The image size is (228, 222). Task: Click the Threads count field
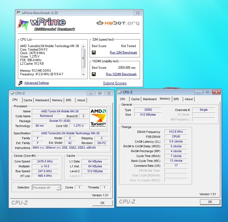(104, 187)
